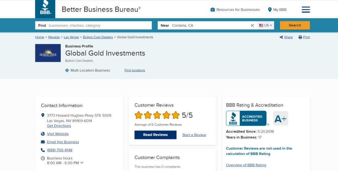Click the map pin icon beside My BBB
The height and width of the screenshot is (171, 338).
[x=270, y=10]
